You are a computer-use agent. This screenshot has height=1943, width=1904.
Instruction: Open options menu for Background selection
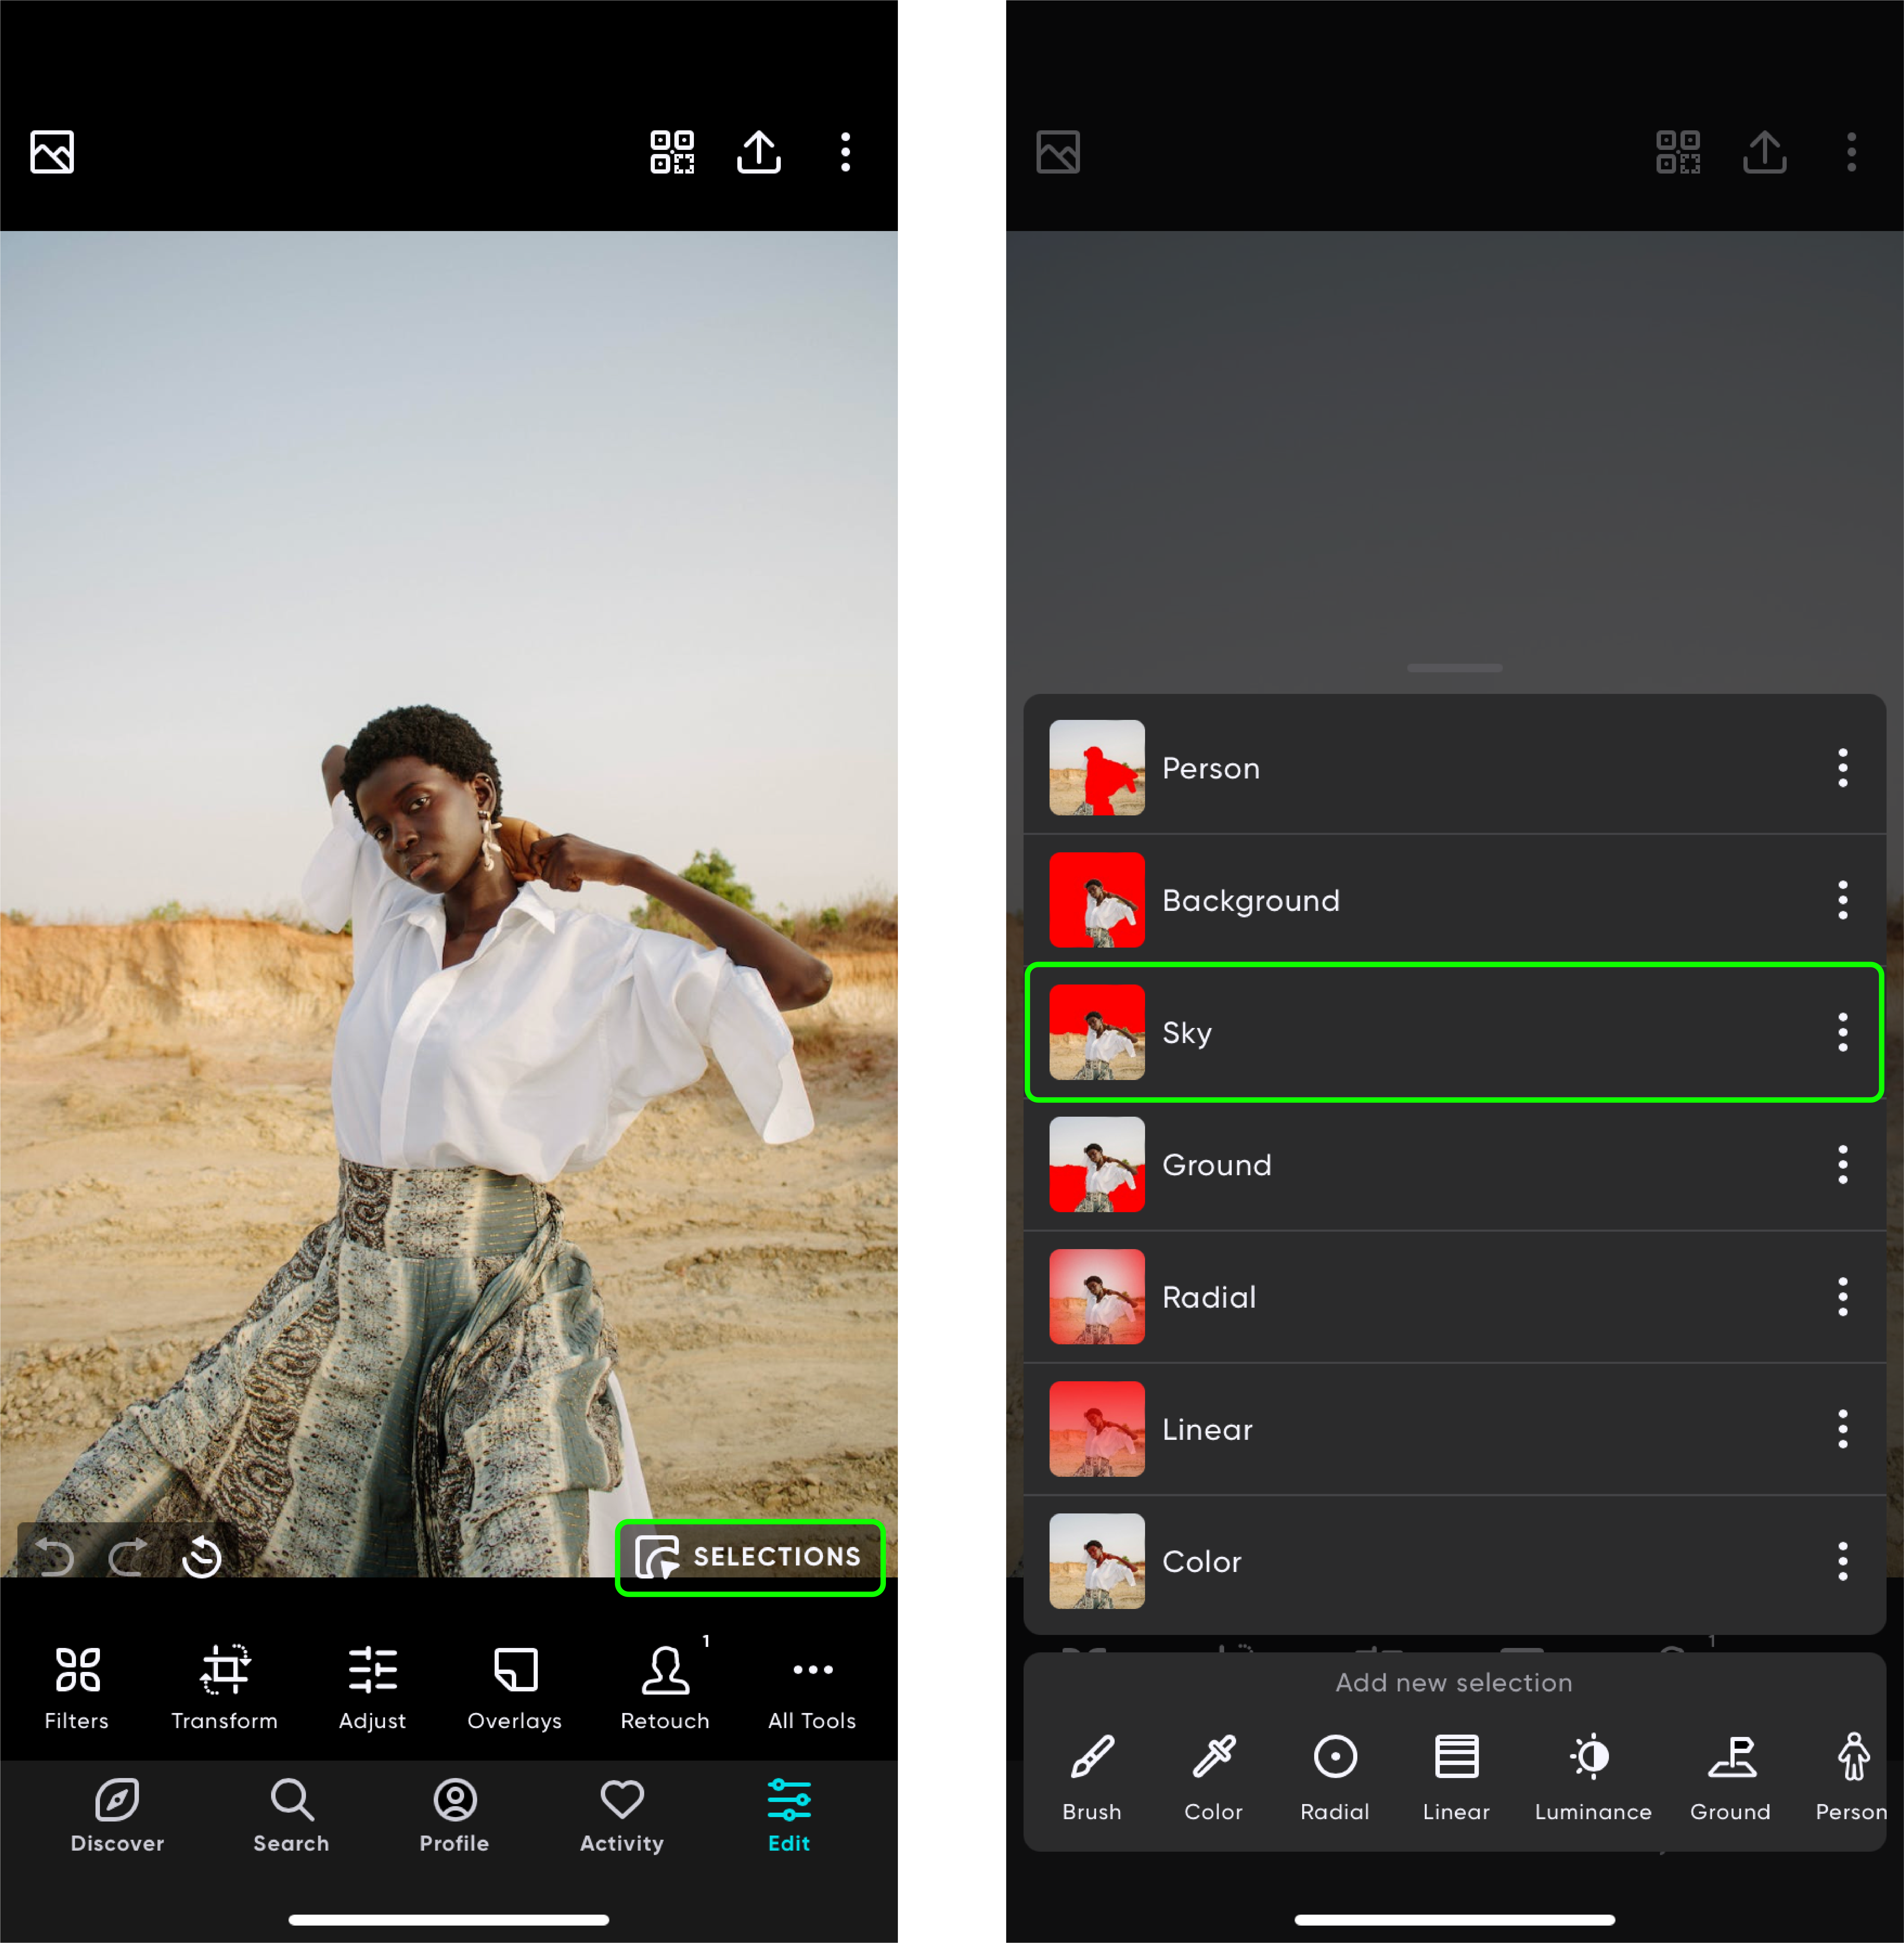pos(1843,900)
